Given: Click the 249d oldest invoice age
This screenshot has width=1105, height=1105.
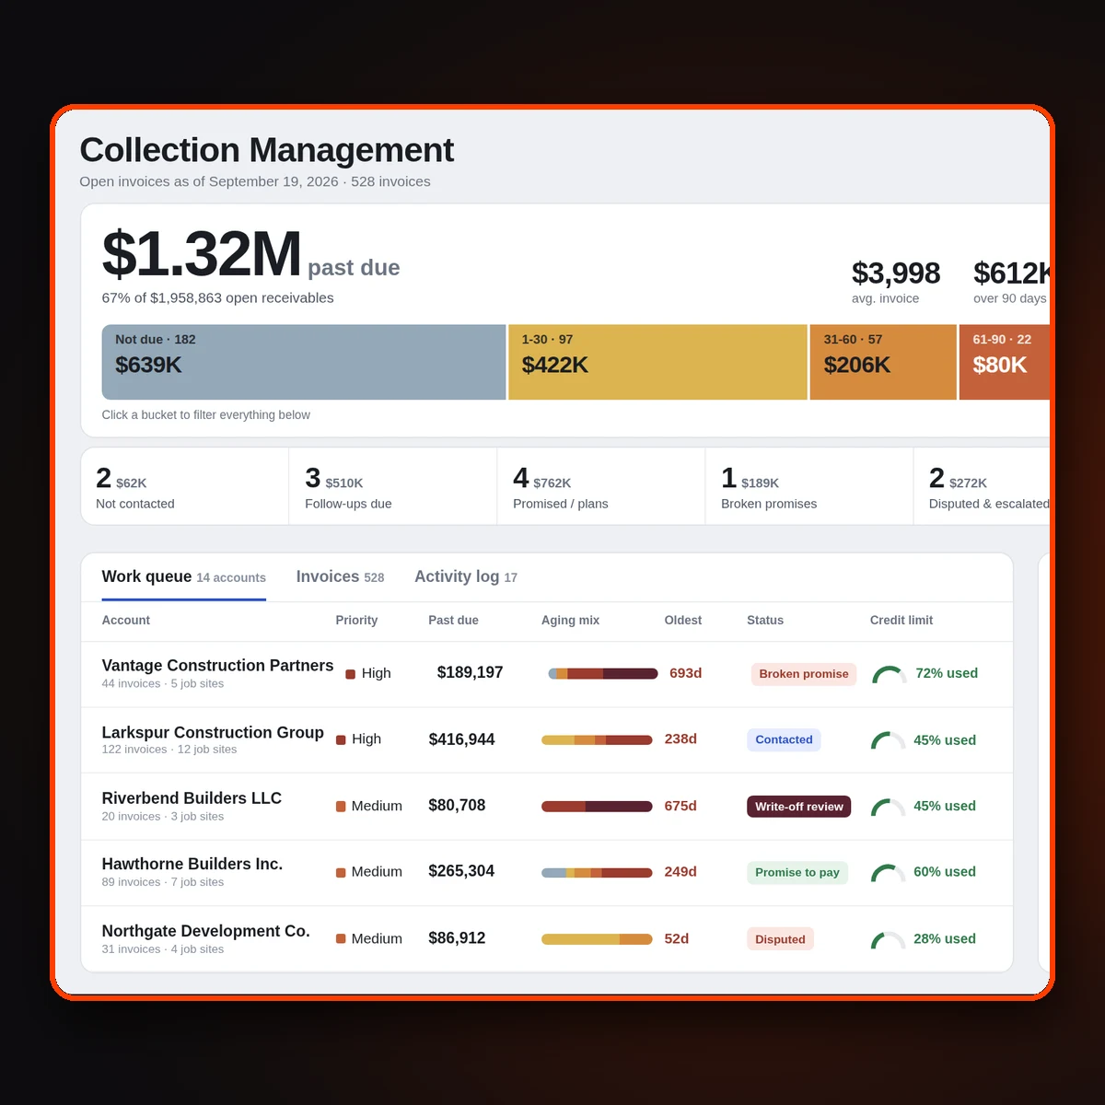Looking at the screenshot, I should 681,871.
